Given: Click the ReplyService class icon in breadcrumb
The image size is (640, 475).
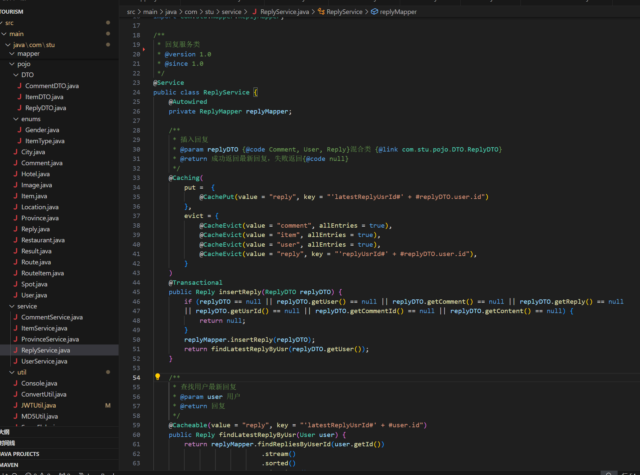Looking at the screenshot, I should tap(321, 12).
